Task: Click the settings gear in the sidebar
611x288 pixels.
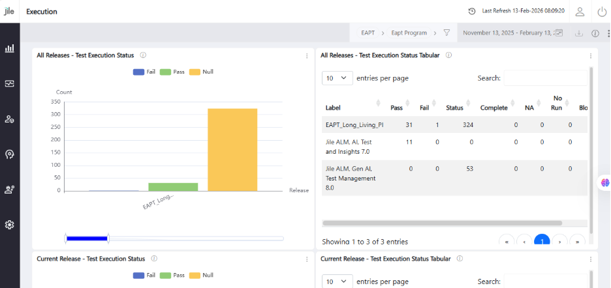Action: tap(9, 225)
